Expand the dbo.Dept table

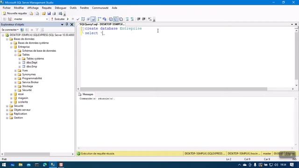[x=20, y=63]
